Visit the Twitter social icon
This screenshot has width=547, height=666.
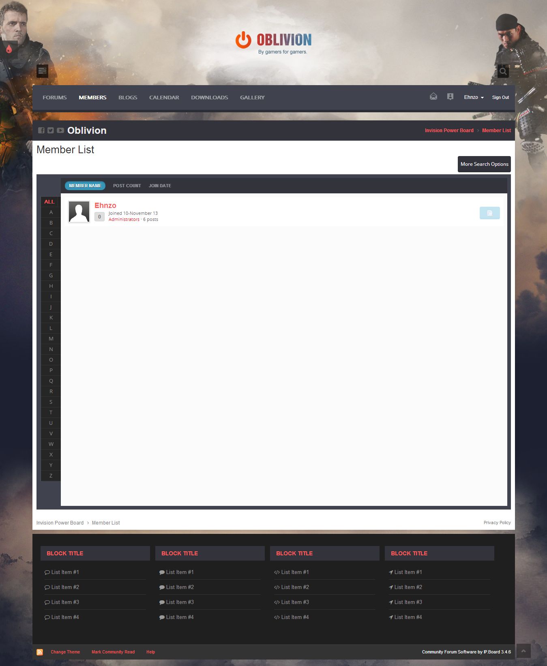(x=50, y=130)
